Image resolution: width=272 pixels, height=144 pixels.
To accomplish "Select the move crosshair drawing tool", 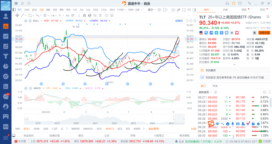I will click(x=17, y=15).
